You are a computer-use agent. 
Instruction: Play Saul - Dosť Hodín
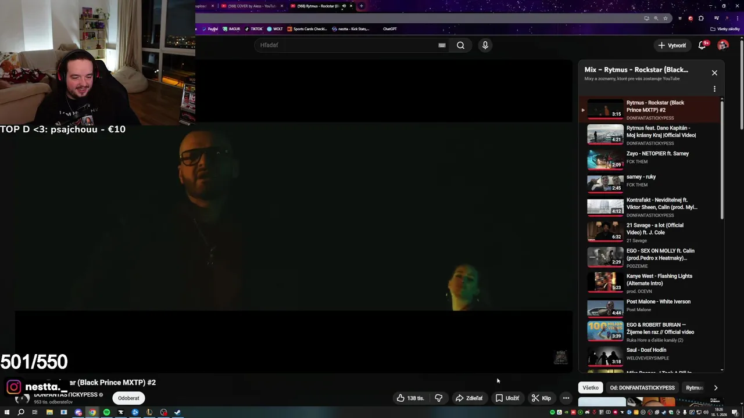[651, 355]
